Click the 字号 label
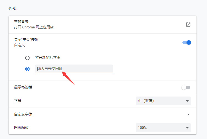 (x=18, y=101)
